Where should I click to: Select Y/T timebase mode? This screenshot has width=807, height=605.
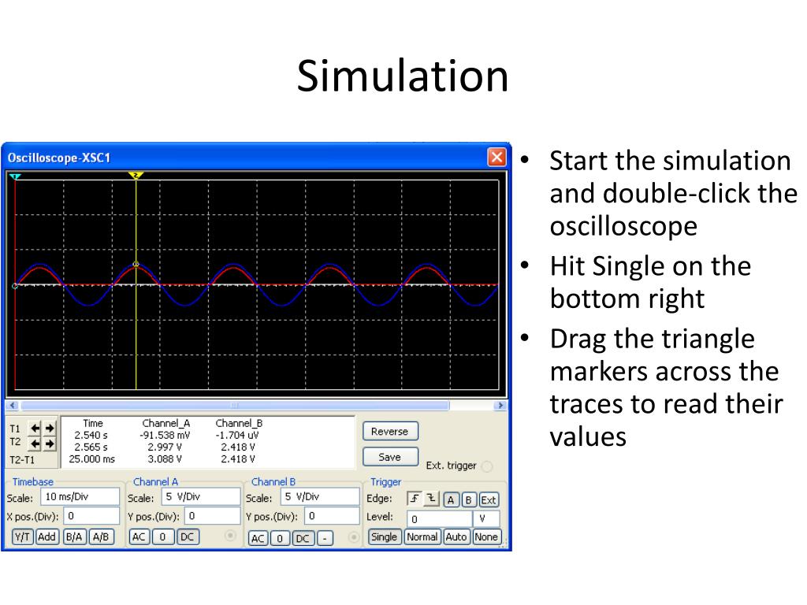(21, 536)
